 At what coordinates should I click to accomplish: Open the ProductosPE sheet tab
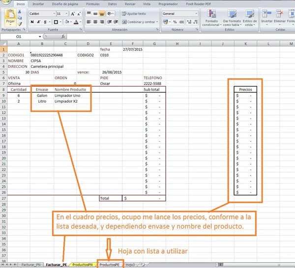(110, 265)
